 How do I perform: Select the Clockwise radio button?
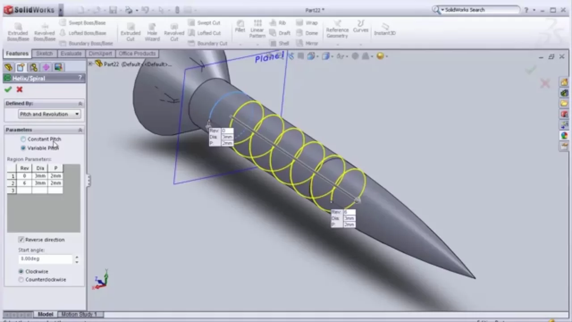pyautogui.click(x=21, y=271)
